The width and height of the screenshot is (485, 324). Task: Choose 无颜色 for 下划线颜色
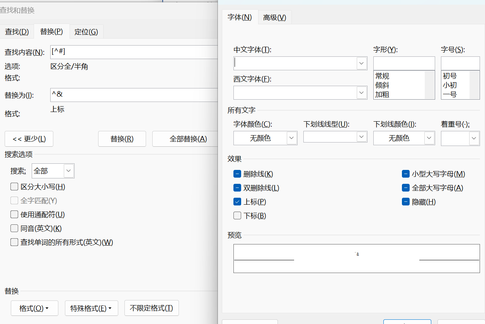pyautogui.click(x=429, y=137)
